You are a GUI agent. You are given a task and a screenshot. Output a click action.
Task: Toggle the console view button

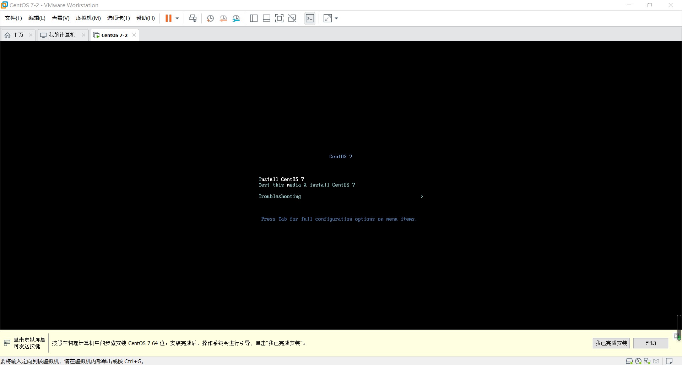310,18
